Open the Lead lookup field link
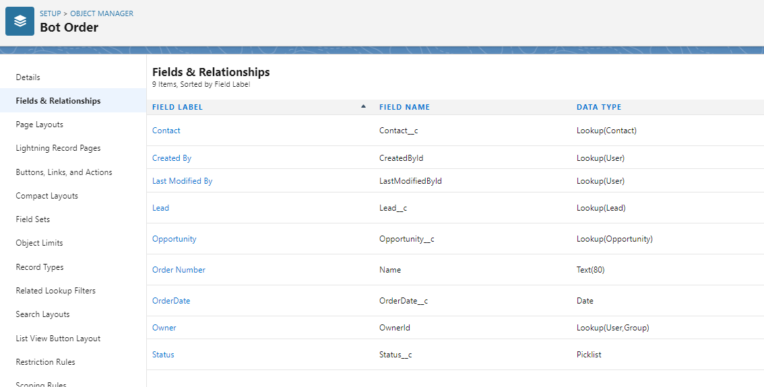Image resolution: width=764 pixels, height=387 pixels. (x=160, y=208)
